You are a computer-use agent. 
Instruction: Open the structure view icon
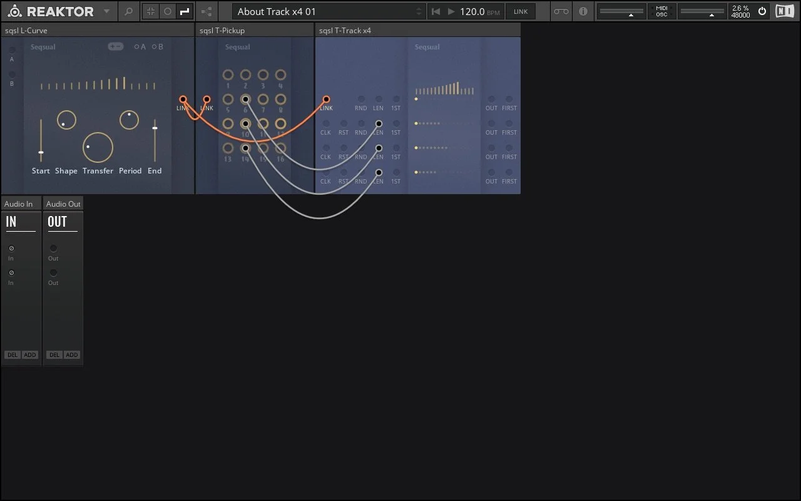coord(207,11)
